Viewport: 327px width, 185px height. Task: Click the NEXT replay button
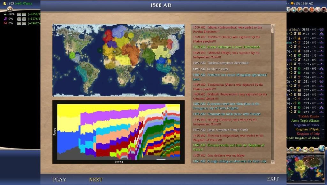point(96,180)
